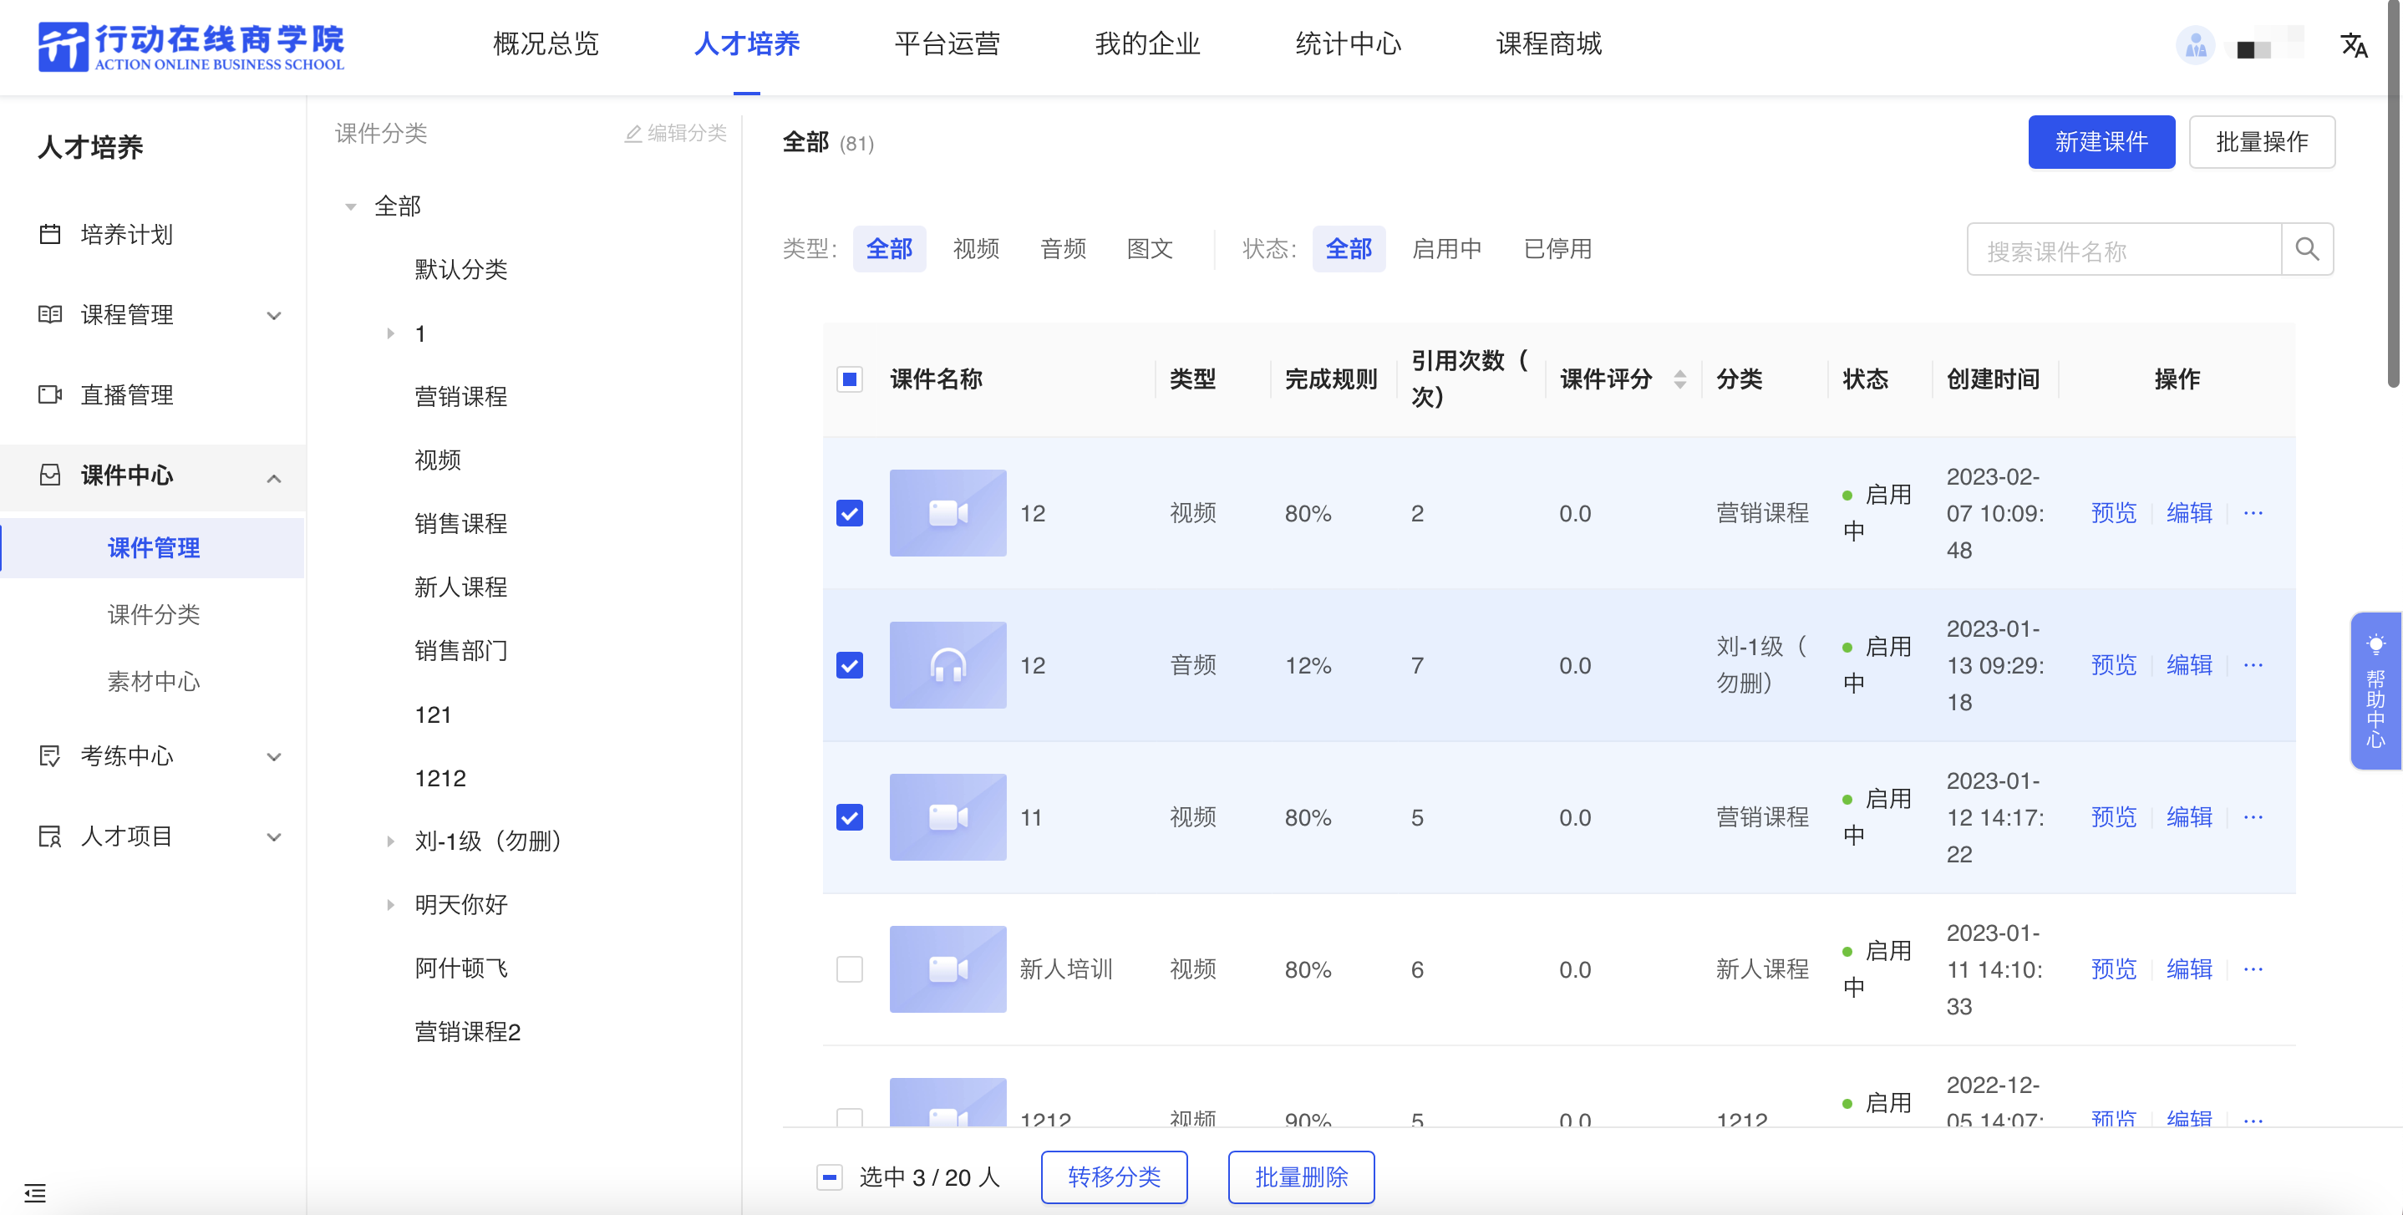
Task: Collapse the 课件中心 sidebar menu
Action: click(273, 479)
